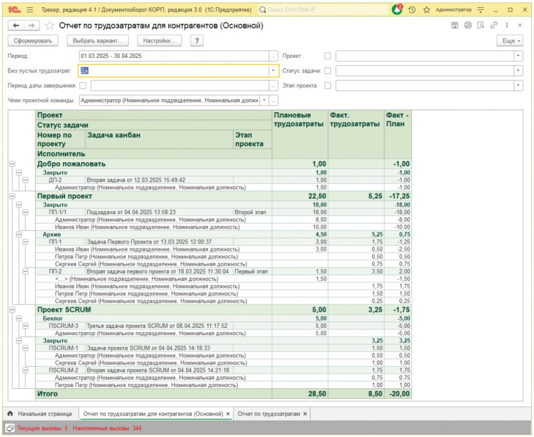Click the Без пустых трудозатрат field
Screen dimensions: 534x437
(x=174, y=70)
